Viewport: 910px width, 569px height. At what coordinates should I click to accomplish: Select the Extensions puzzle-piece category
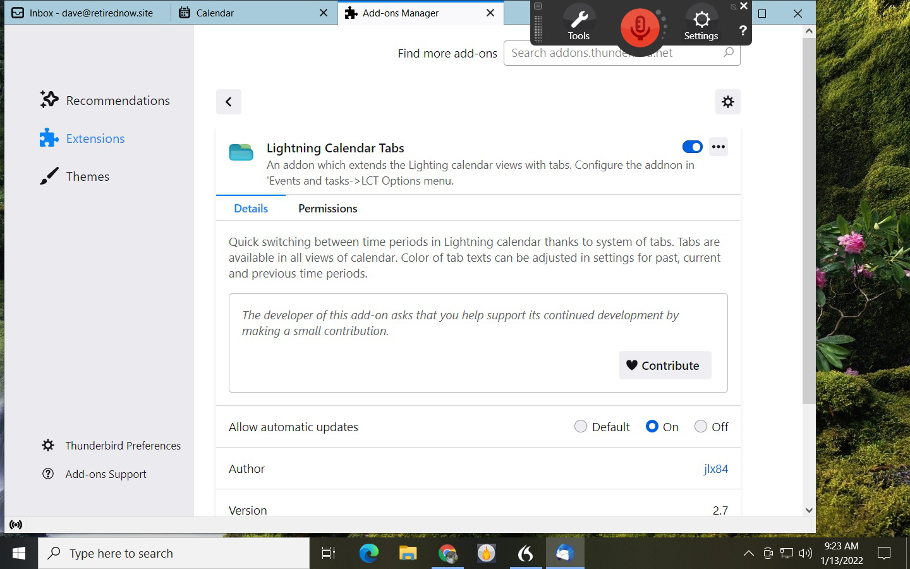pyautogui.click(x=82, y=138)
